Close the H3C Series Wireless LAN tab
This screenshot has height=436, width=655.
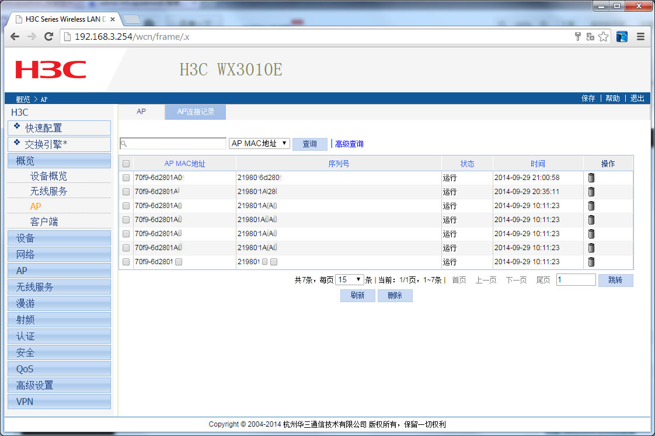112,19
